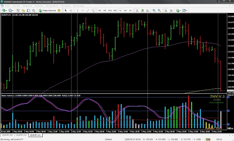Click the V: 3399 volume value

[197, 139]
